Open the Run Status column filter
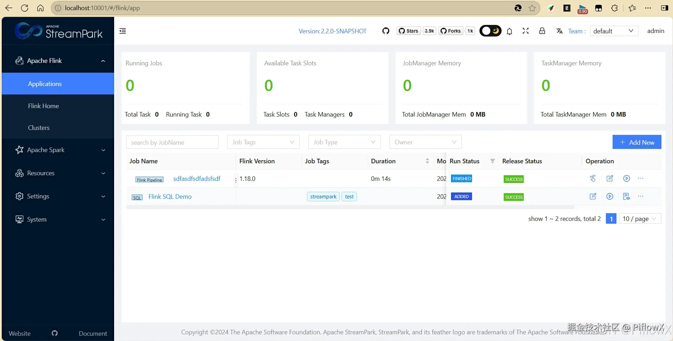This screenshot has height=341, width=673. coord(492,161)
